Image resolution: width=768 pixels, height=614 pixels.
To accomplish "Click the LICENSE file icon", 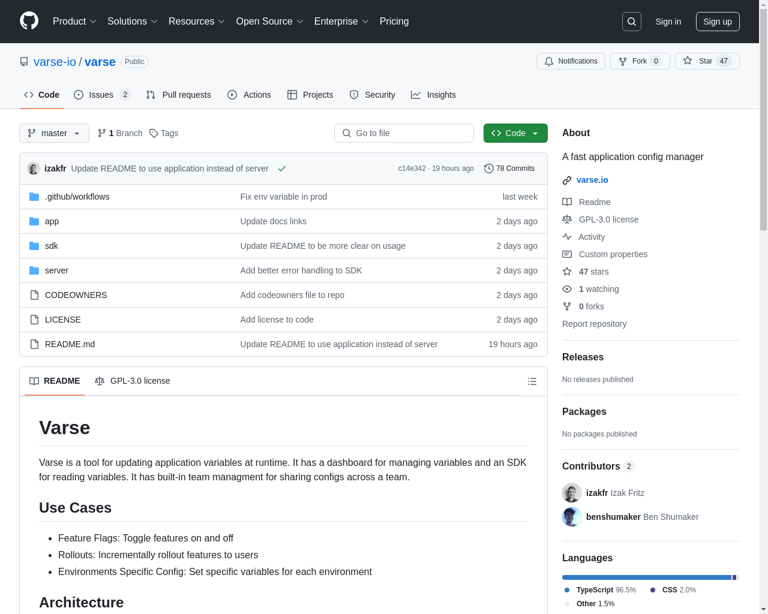I will [34, 320].
